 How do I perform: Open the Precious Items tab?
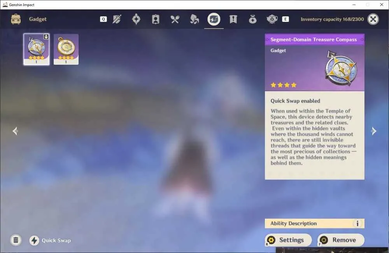pos(252,19)
